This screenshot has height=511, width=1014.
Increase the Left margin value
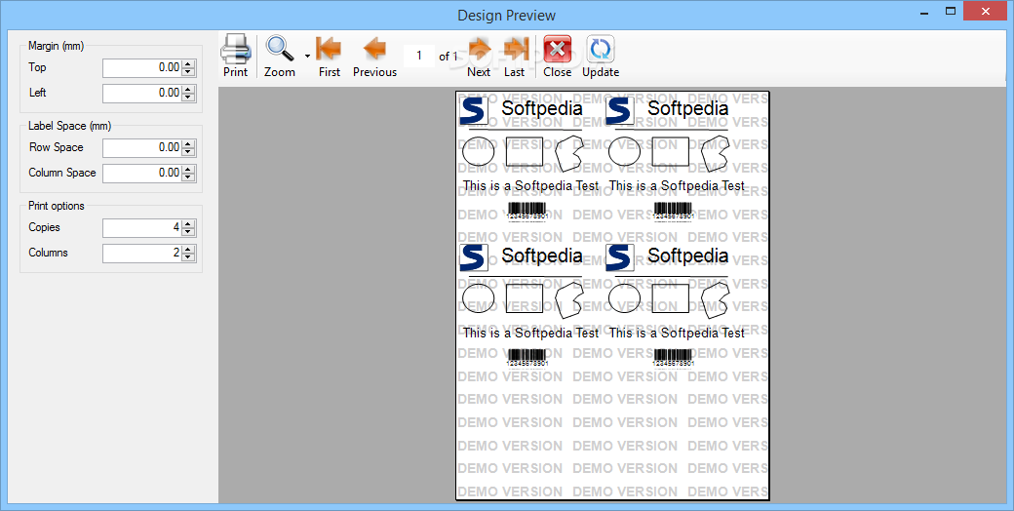click(x=188, y=89)
